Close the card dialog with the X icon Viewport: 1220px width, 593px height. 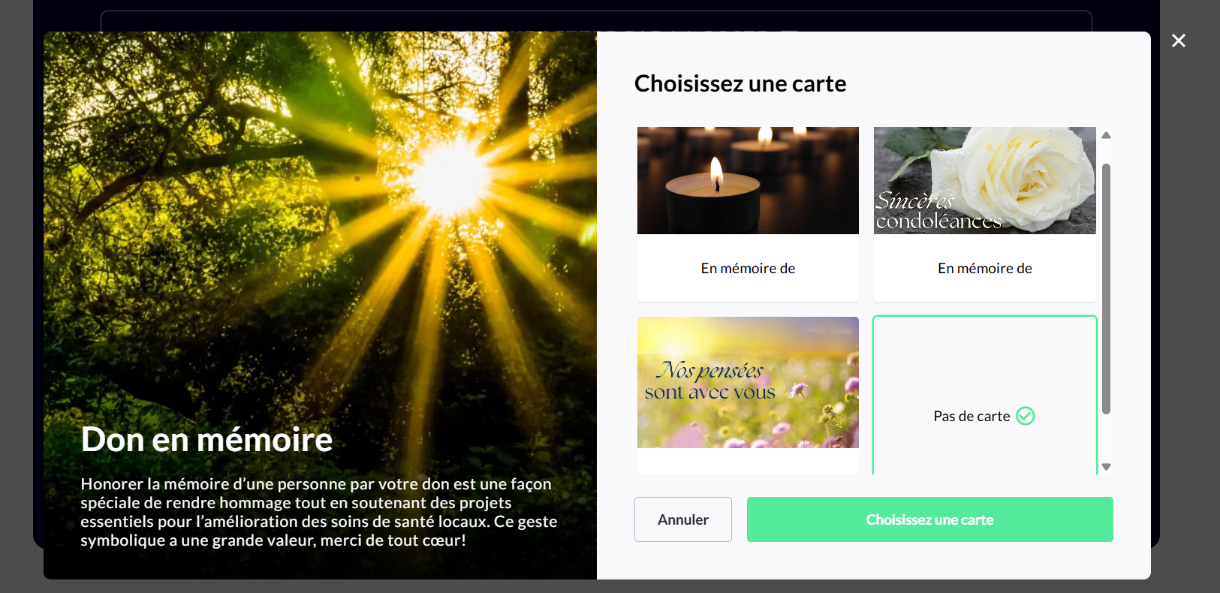point(1179,41)
